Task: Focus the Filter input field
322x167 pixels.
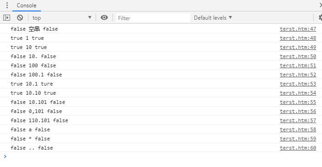Action: click(x=153, y=18)
